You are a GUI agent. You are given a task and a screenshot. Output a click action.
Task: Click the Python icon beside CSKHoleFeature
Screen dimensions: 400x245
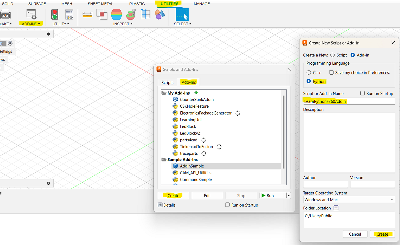tap(175, 106)
